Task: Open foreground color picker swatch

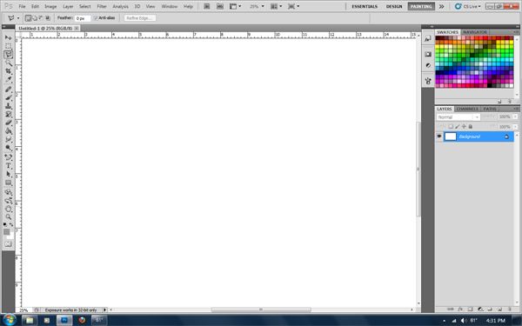Action: click(x=6, y=232)
